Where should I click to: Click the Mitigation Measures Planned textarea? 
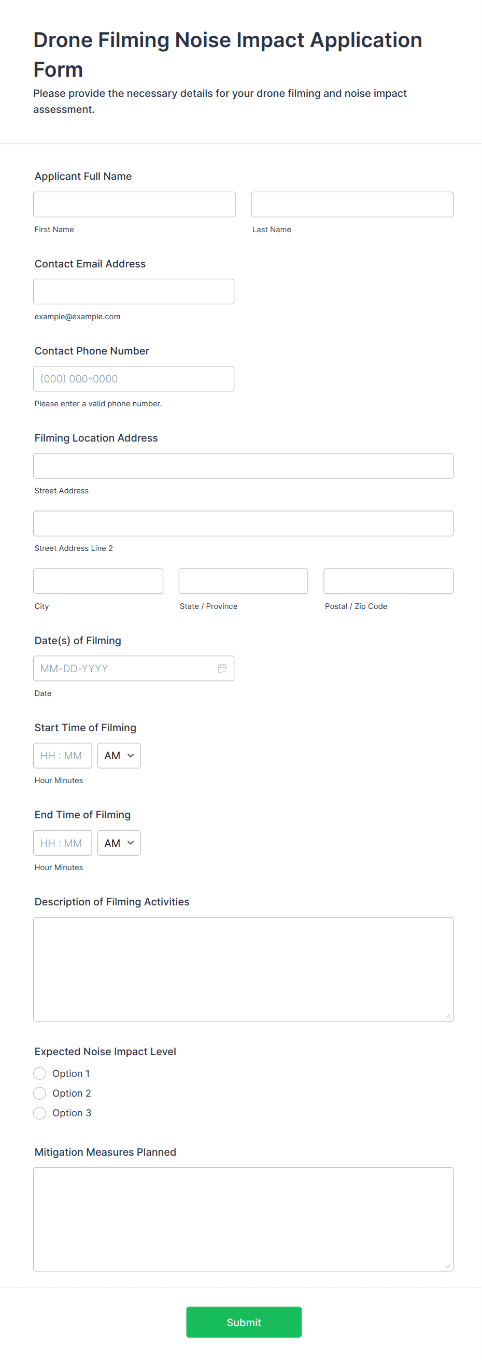tap(244, 1219)
